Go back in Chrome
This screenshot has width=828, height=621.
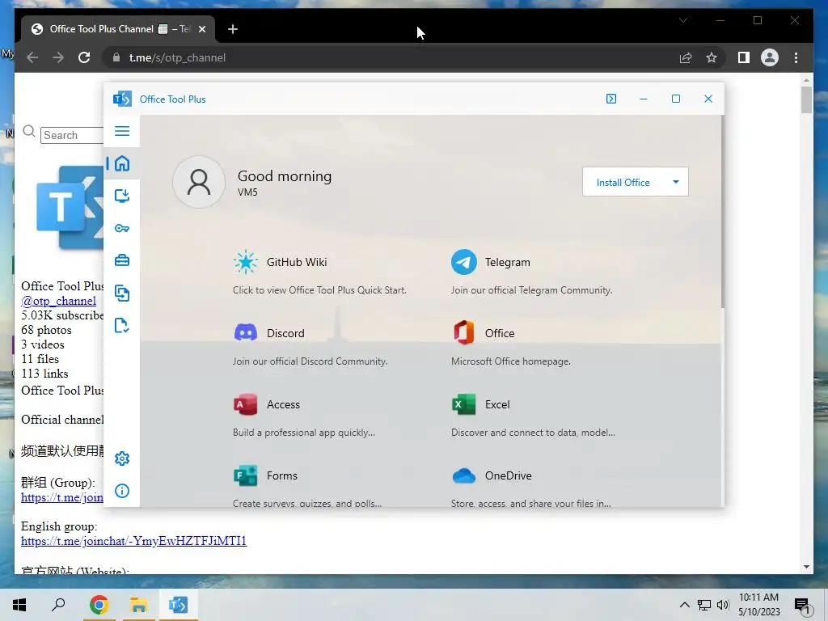pos(32,57)
